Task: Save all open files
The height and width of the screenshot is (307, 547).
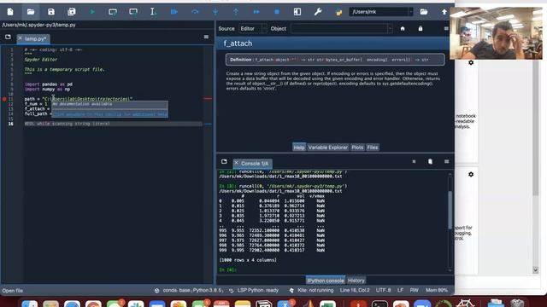Action: 72,12
